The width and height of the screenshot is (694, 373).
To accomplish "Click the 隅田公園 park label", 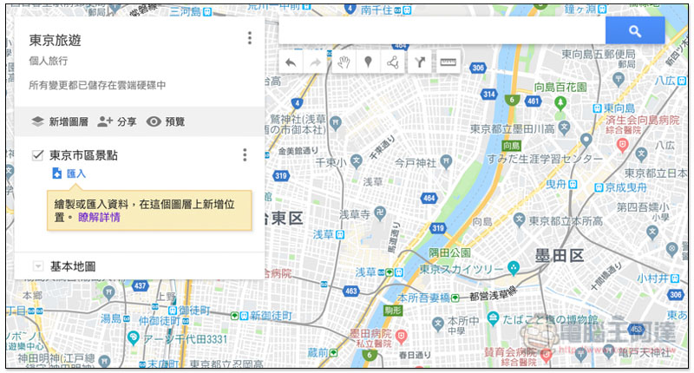I will 449,252.
